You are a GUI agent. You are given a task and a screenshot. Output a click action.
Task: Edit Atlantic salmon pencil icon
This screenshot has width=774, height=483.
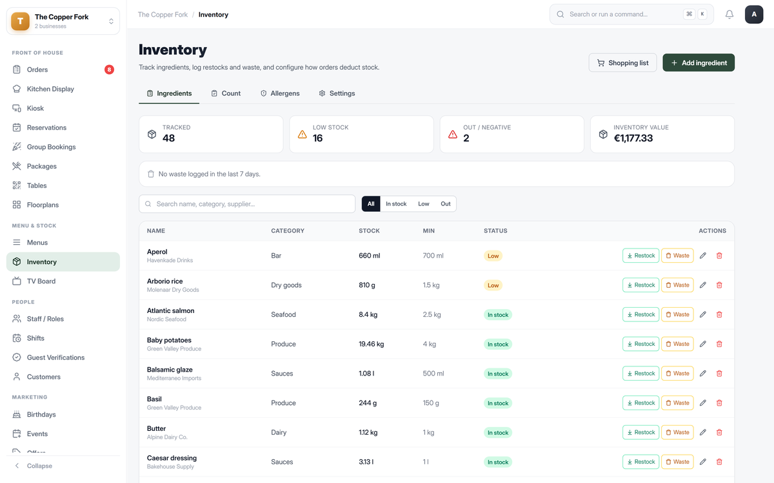703,315
